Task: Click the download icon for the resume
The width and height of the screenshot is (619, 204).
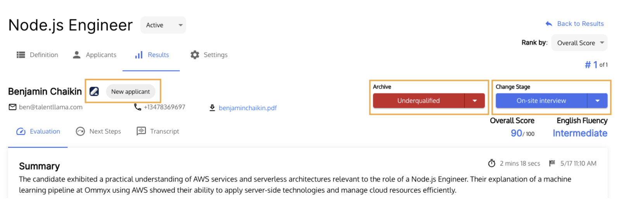Action: pyautogui.click(x=212, y=108)
